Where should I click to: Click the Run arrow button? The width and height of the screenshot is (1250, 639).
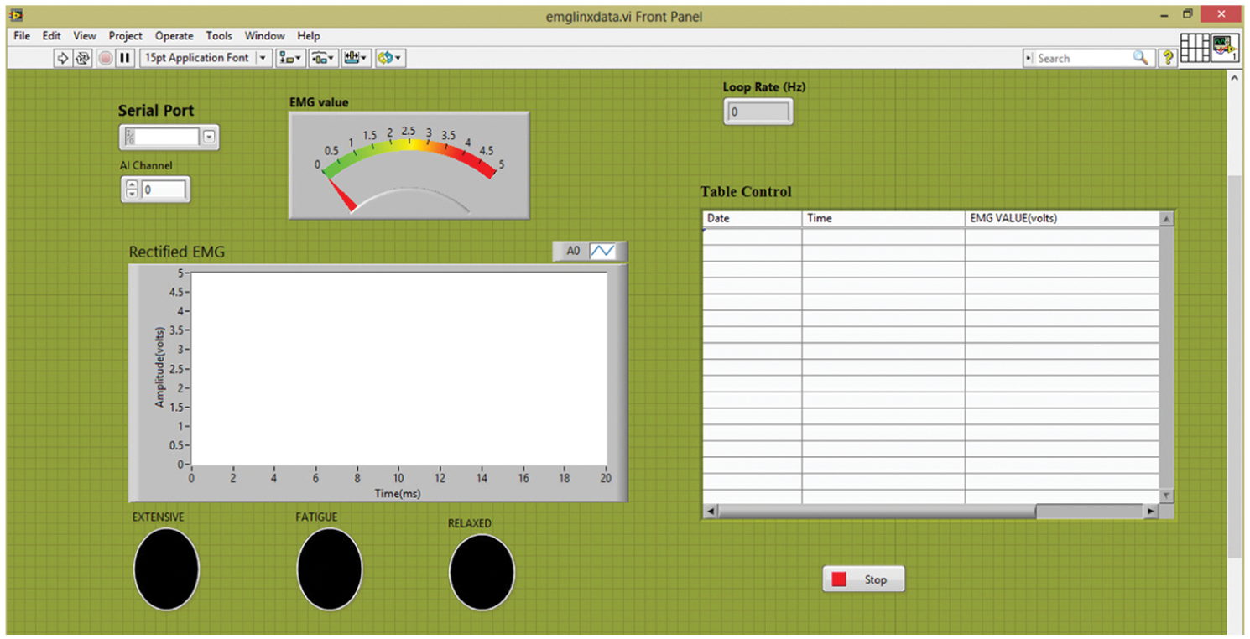[63, 58]
